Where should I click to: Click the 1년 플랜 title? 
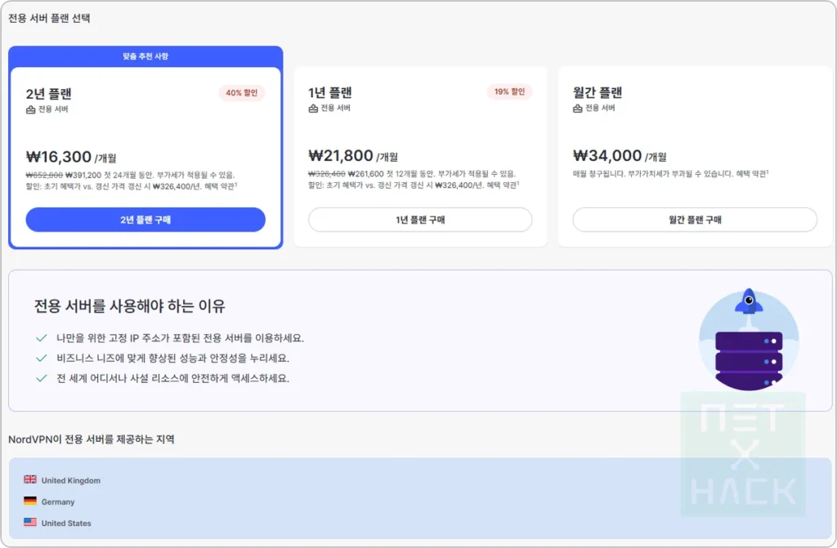(x=330, y=93)
